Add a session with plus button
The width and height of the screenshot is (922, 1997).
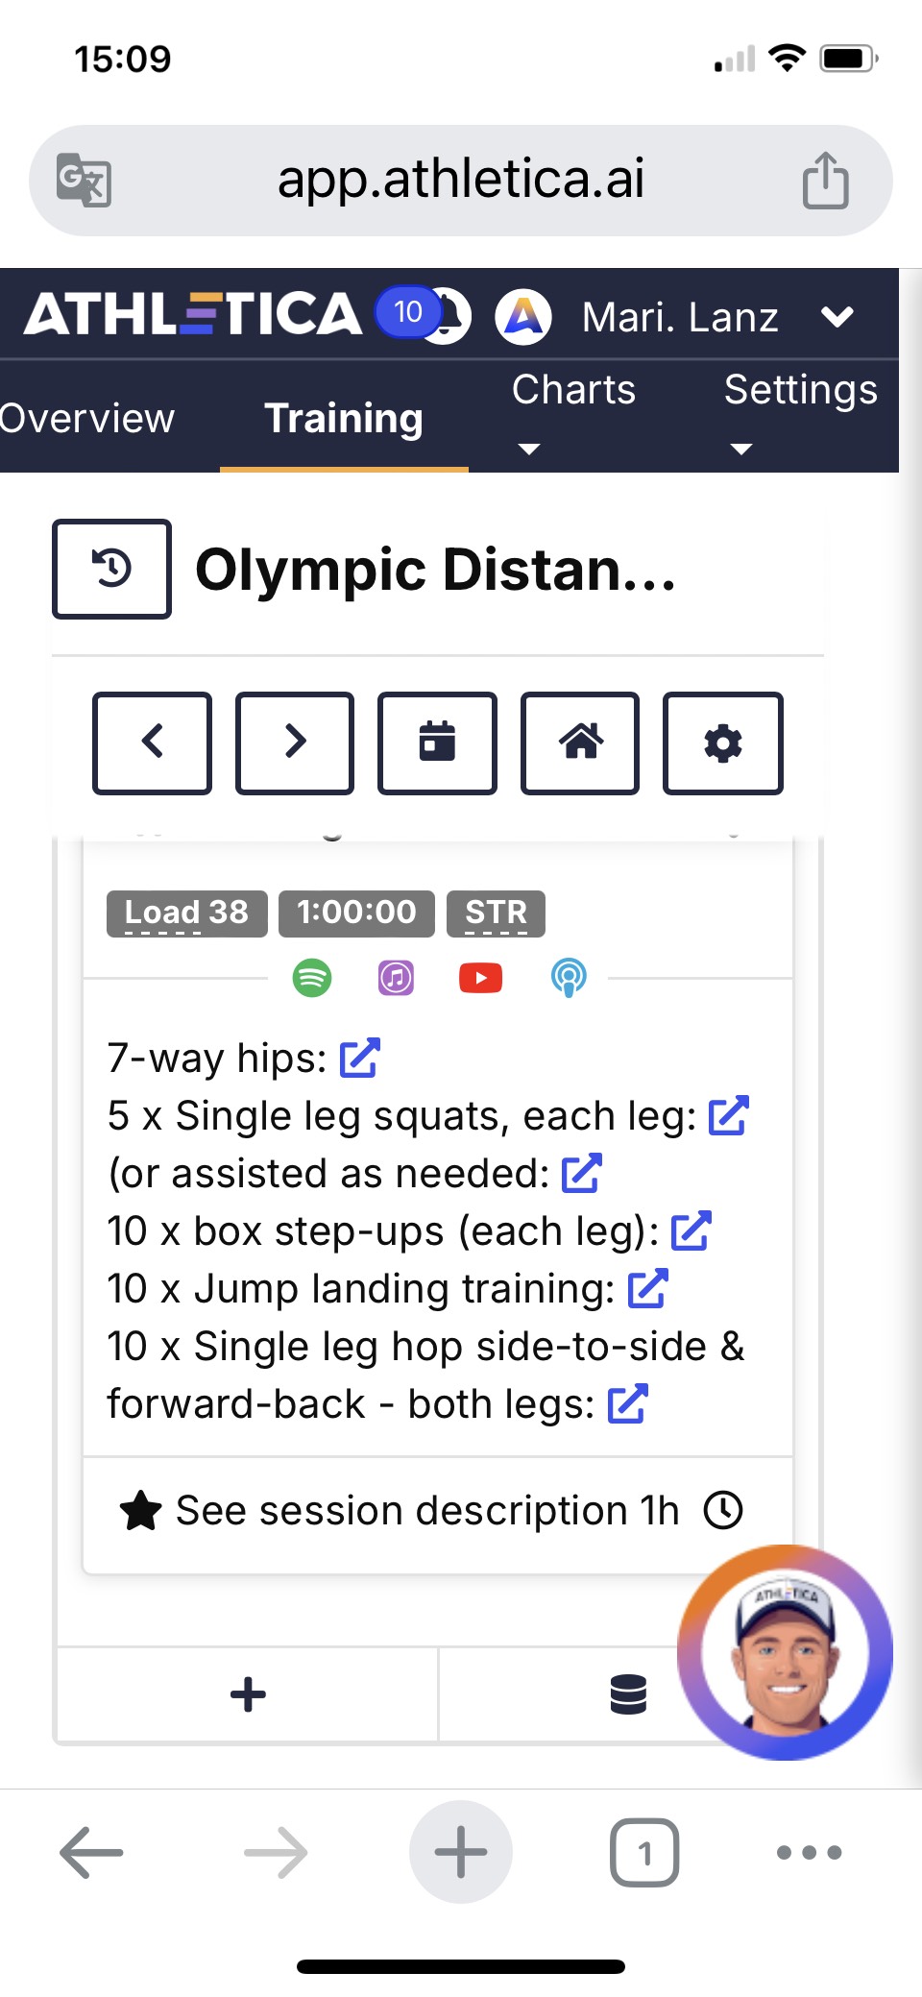click(248, 1694)
